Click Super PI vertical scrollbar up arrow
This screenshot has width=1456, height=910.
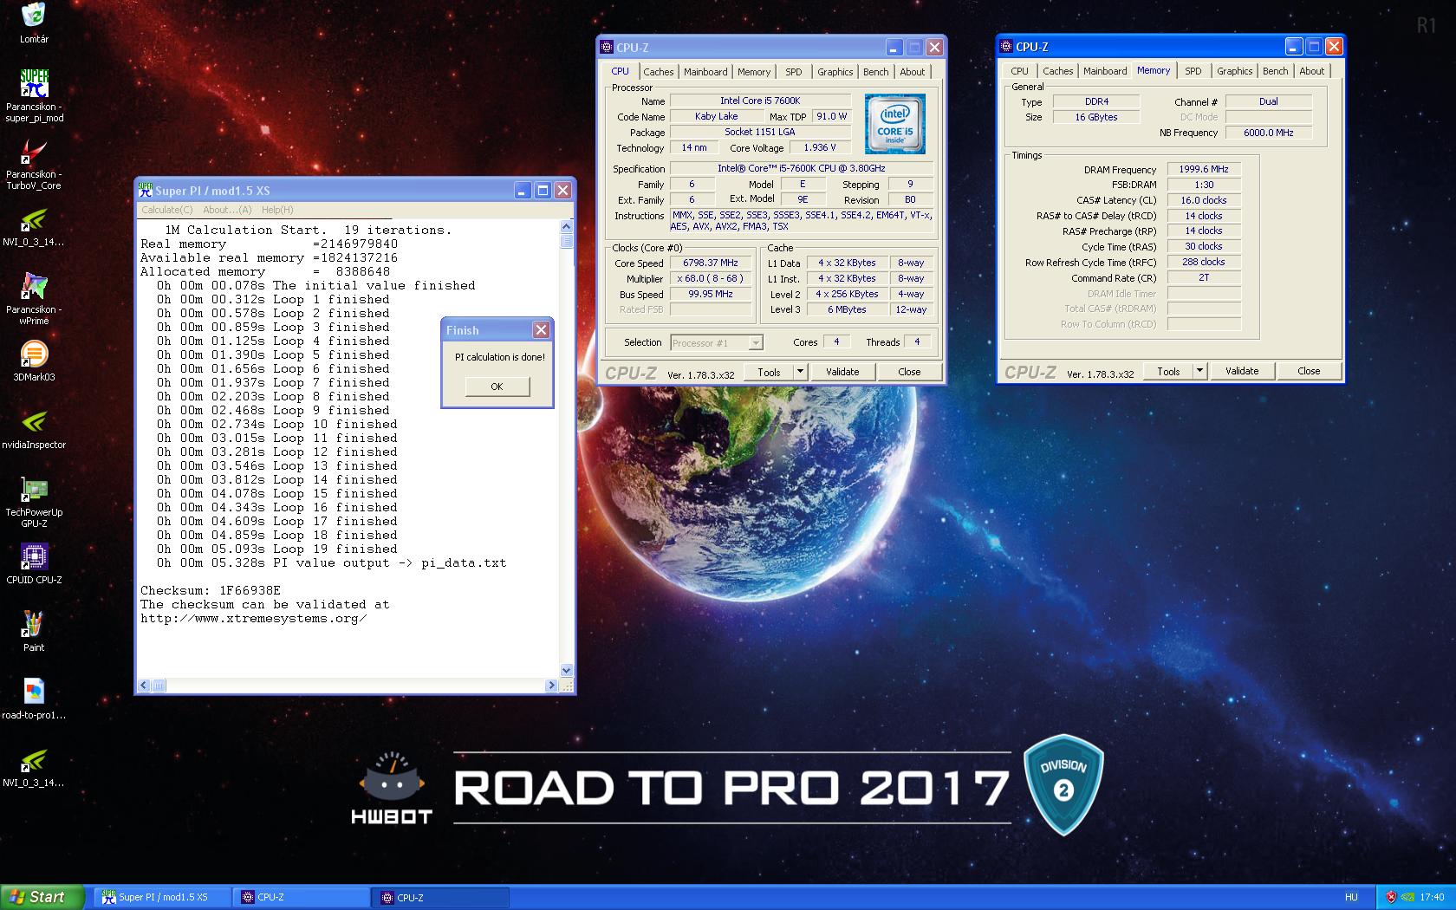(x=567, y=227)
